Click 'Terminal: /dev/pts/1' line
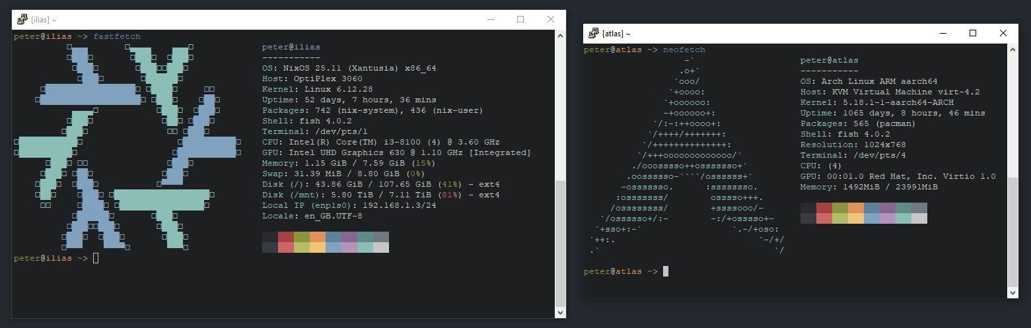 point(314,131)
